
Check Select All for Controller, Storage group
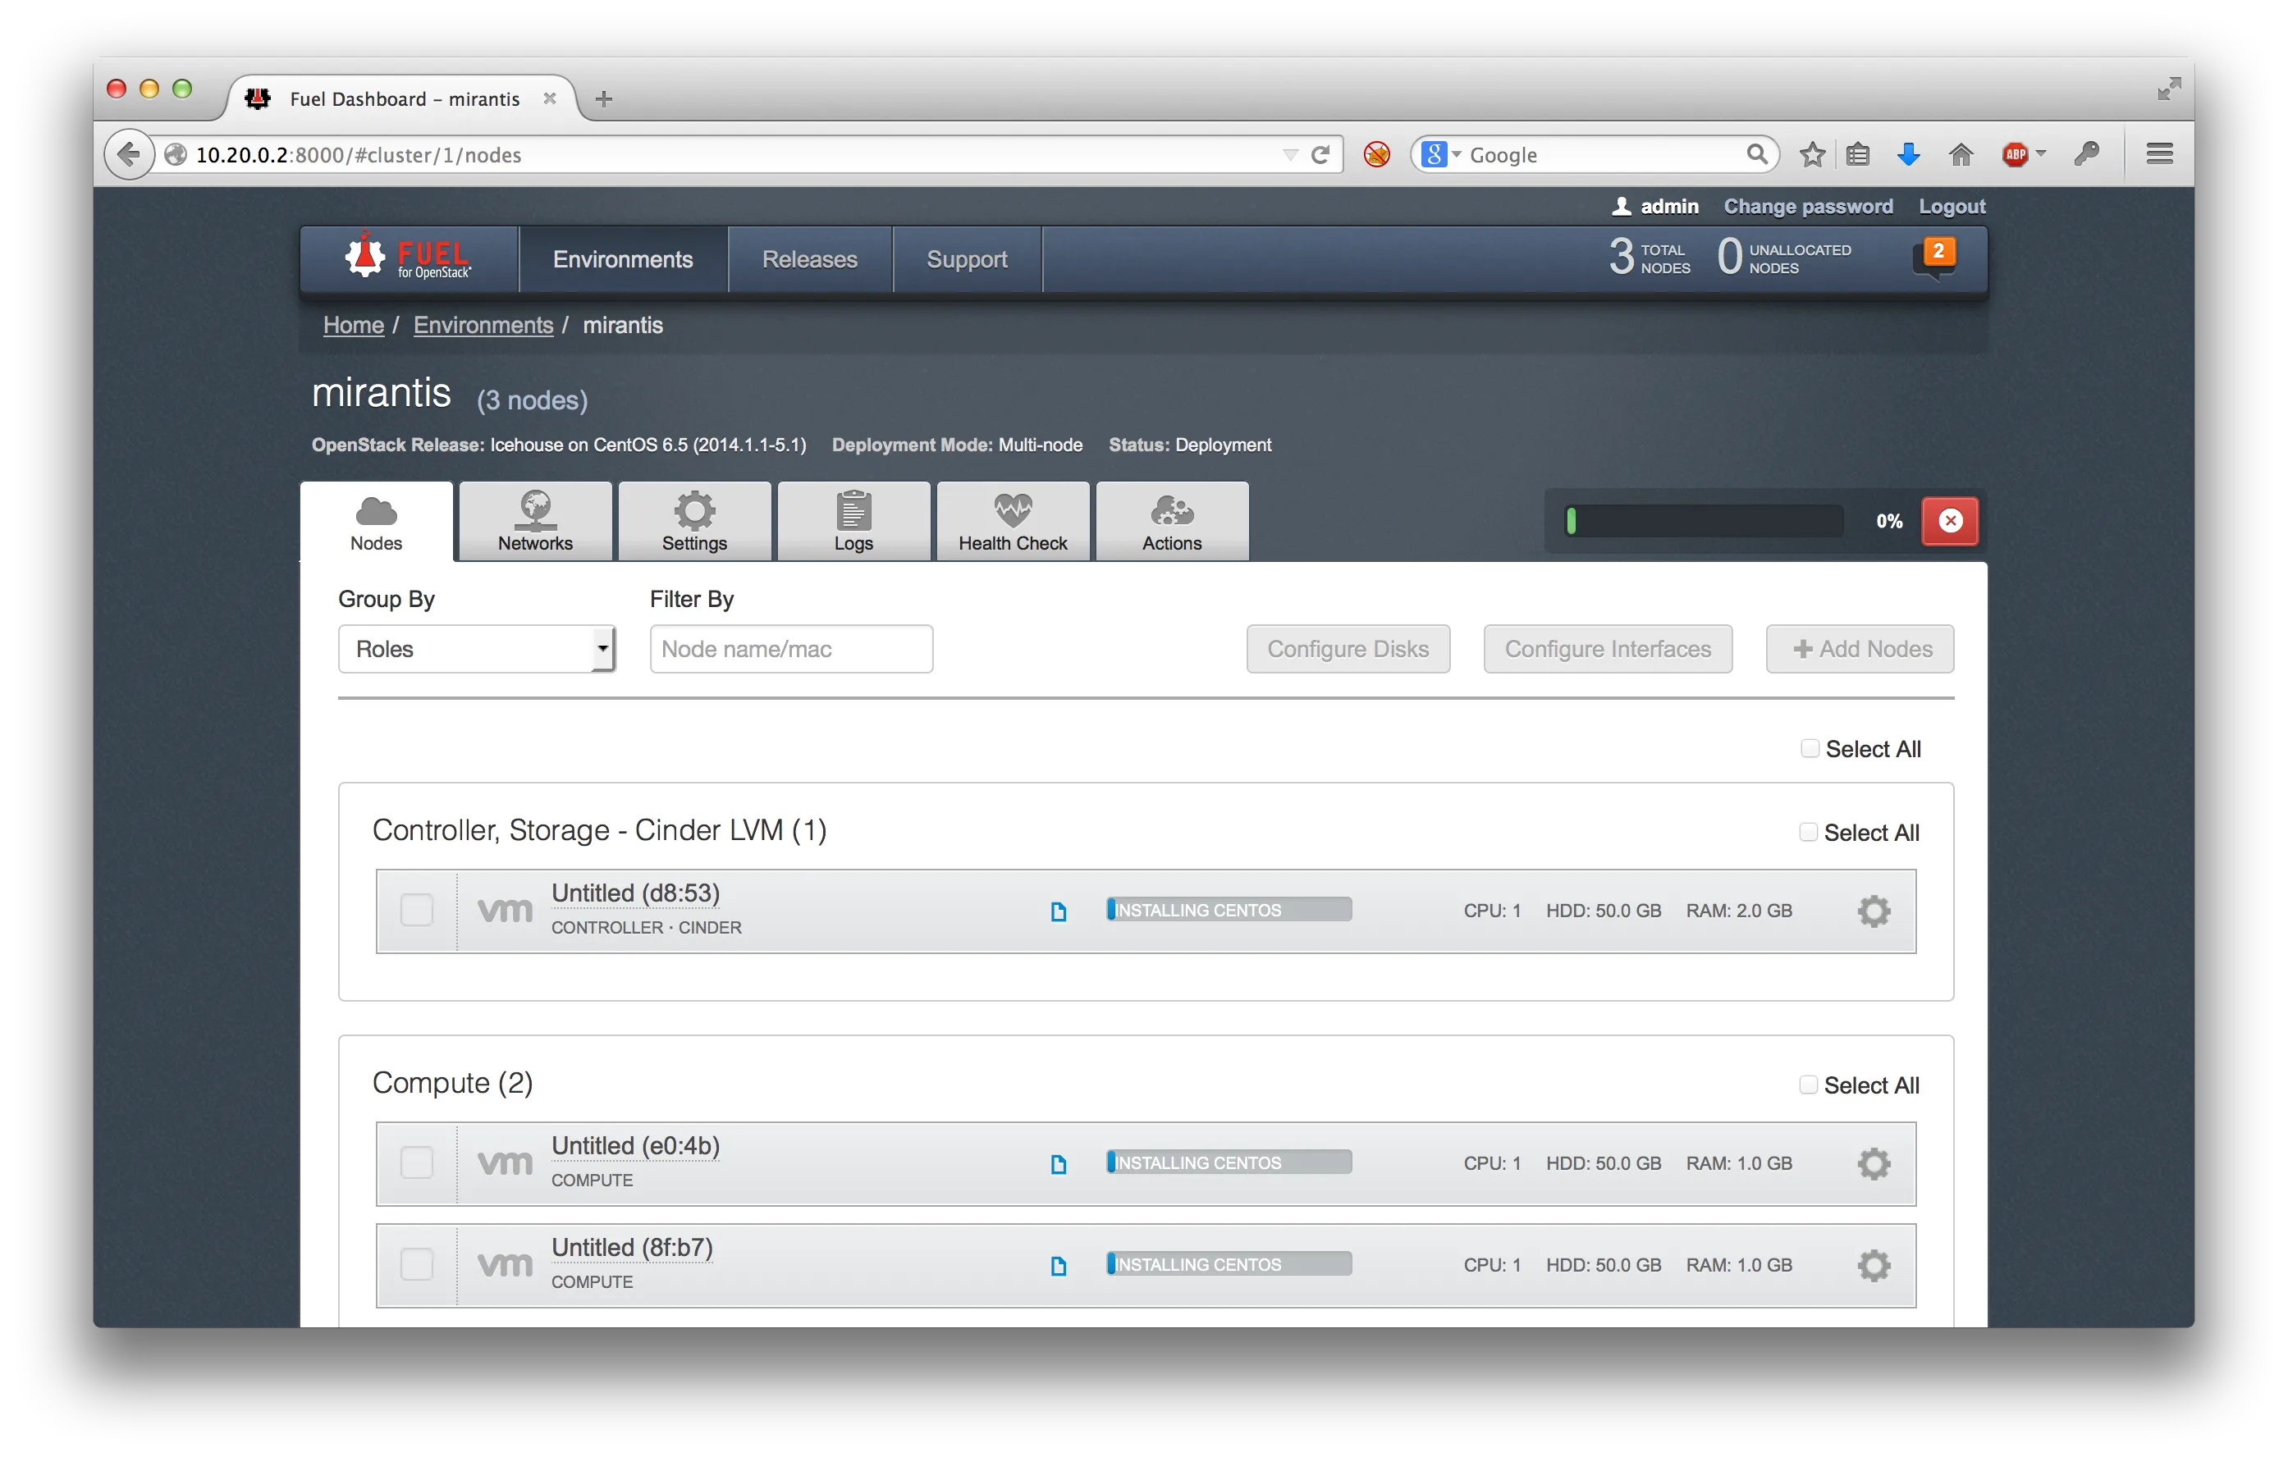[1808, 832]
